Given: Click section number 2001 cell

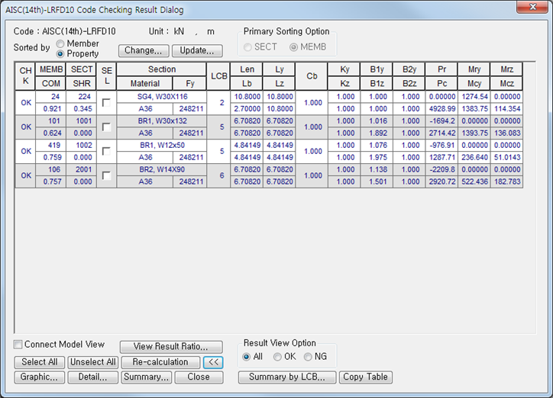Looking at the screenshot, I should click(82, 169).
